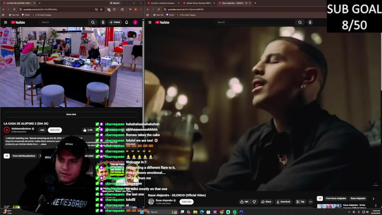Image resolution: width=382 pixels, height=215 pixels.
Task: Open Rauw Alejandro channel name link
Action: (164, 200)
